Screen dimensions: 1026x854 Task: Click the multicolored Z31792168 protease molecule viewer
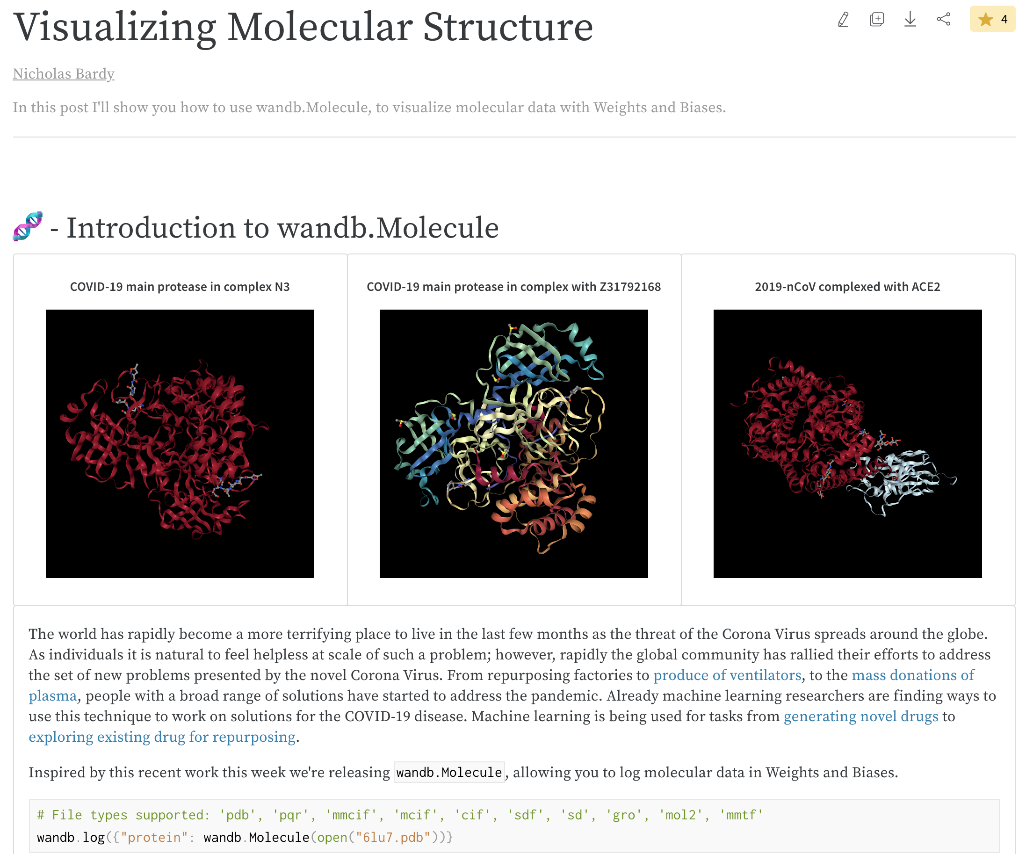[513, 444]
